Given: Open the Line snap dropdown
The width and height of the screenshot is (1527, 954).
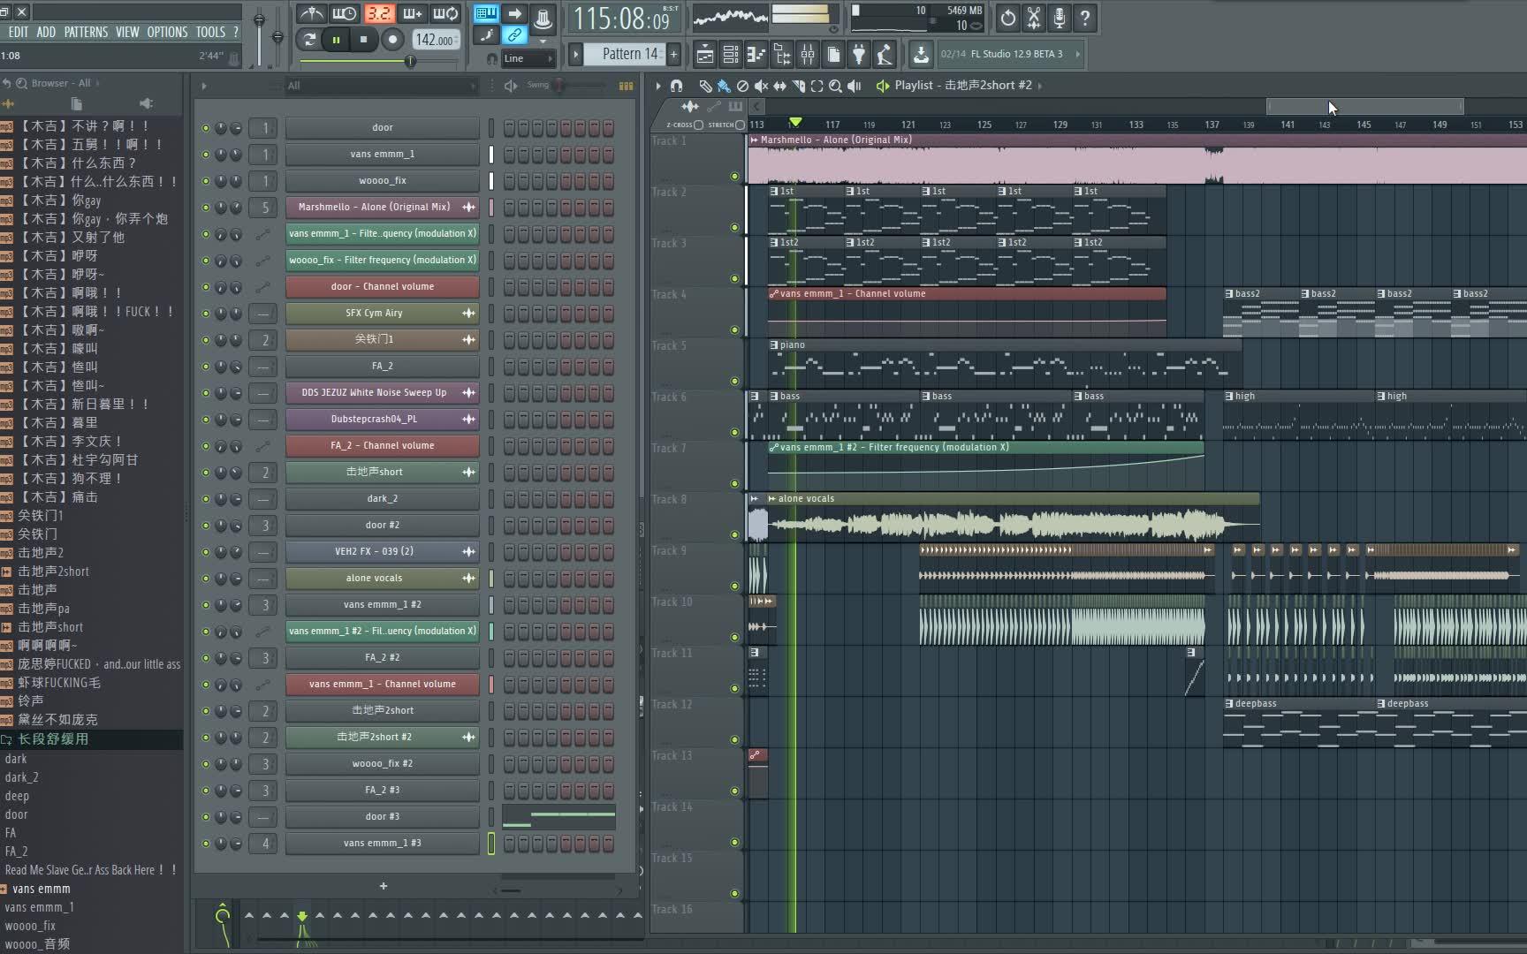Looking at the screenshot, I should tap(528, 58).
